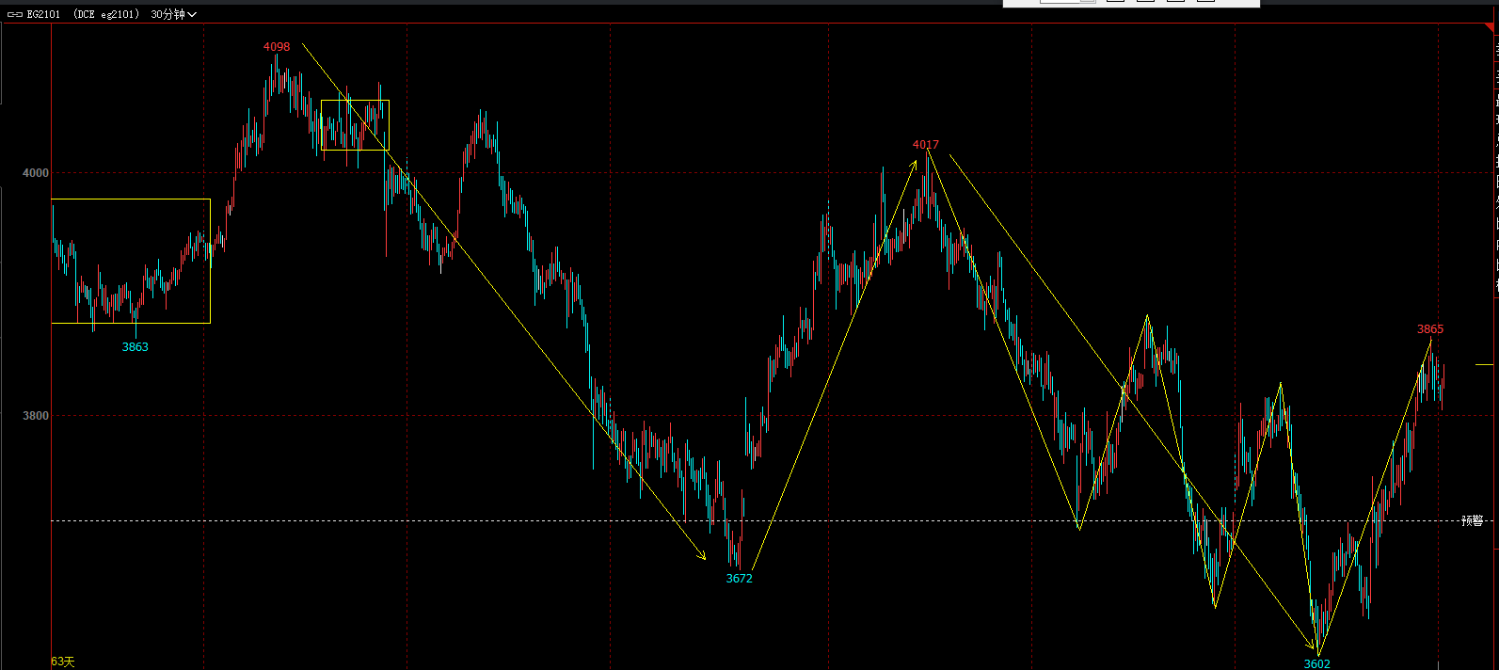Screen dimensions: 1499x670
Task: Click the (DCE eg2101) exchange code label
Action: tap(105, 14)
